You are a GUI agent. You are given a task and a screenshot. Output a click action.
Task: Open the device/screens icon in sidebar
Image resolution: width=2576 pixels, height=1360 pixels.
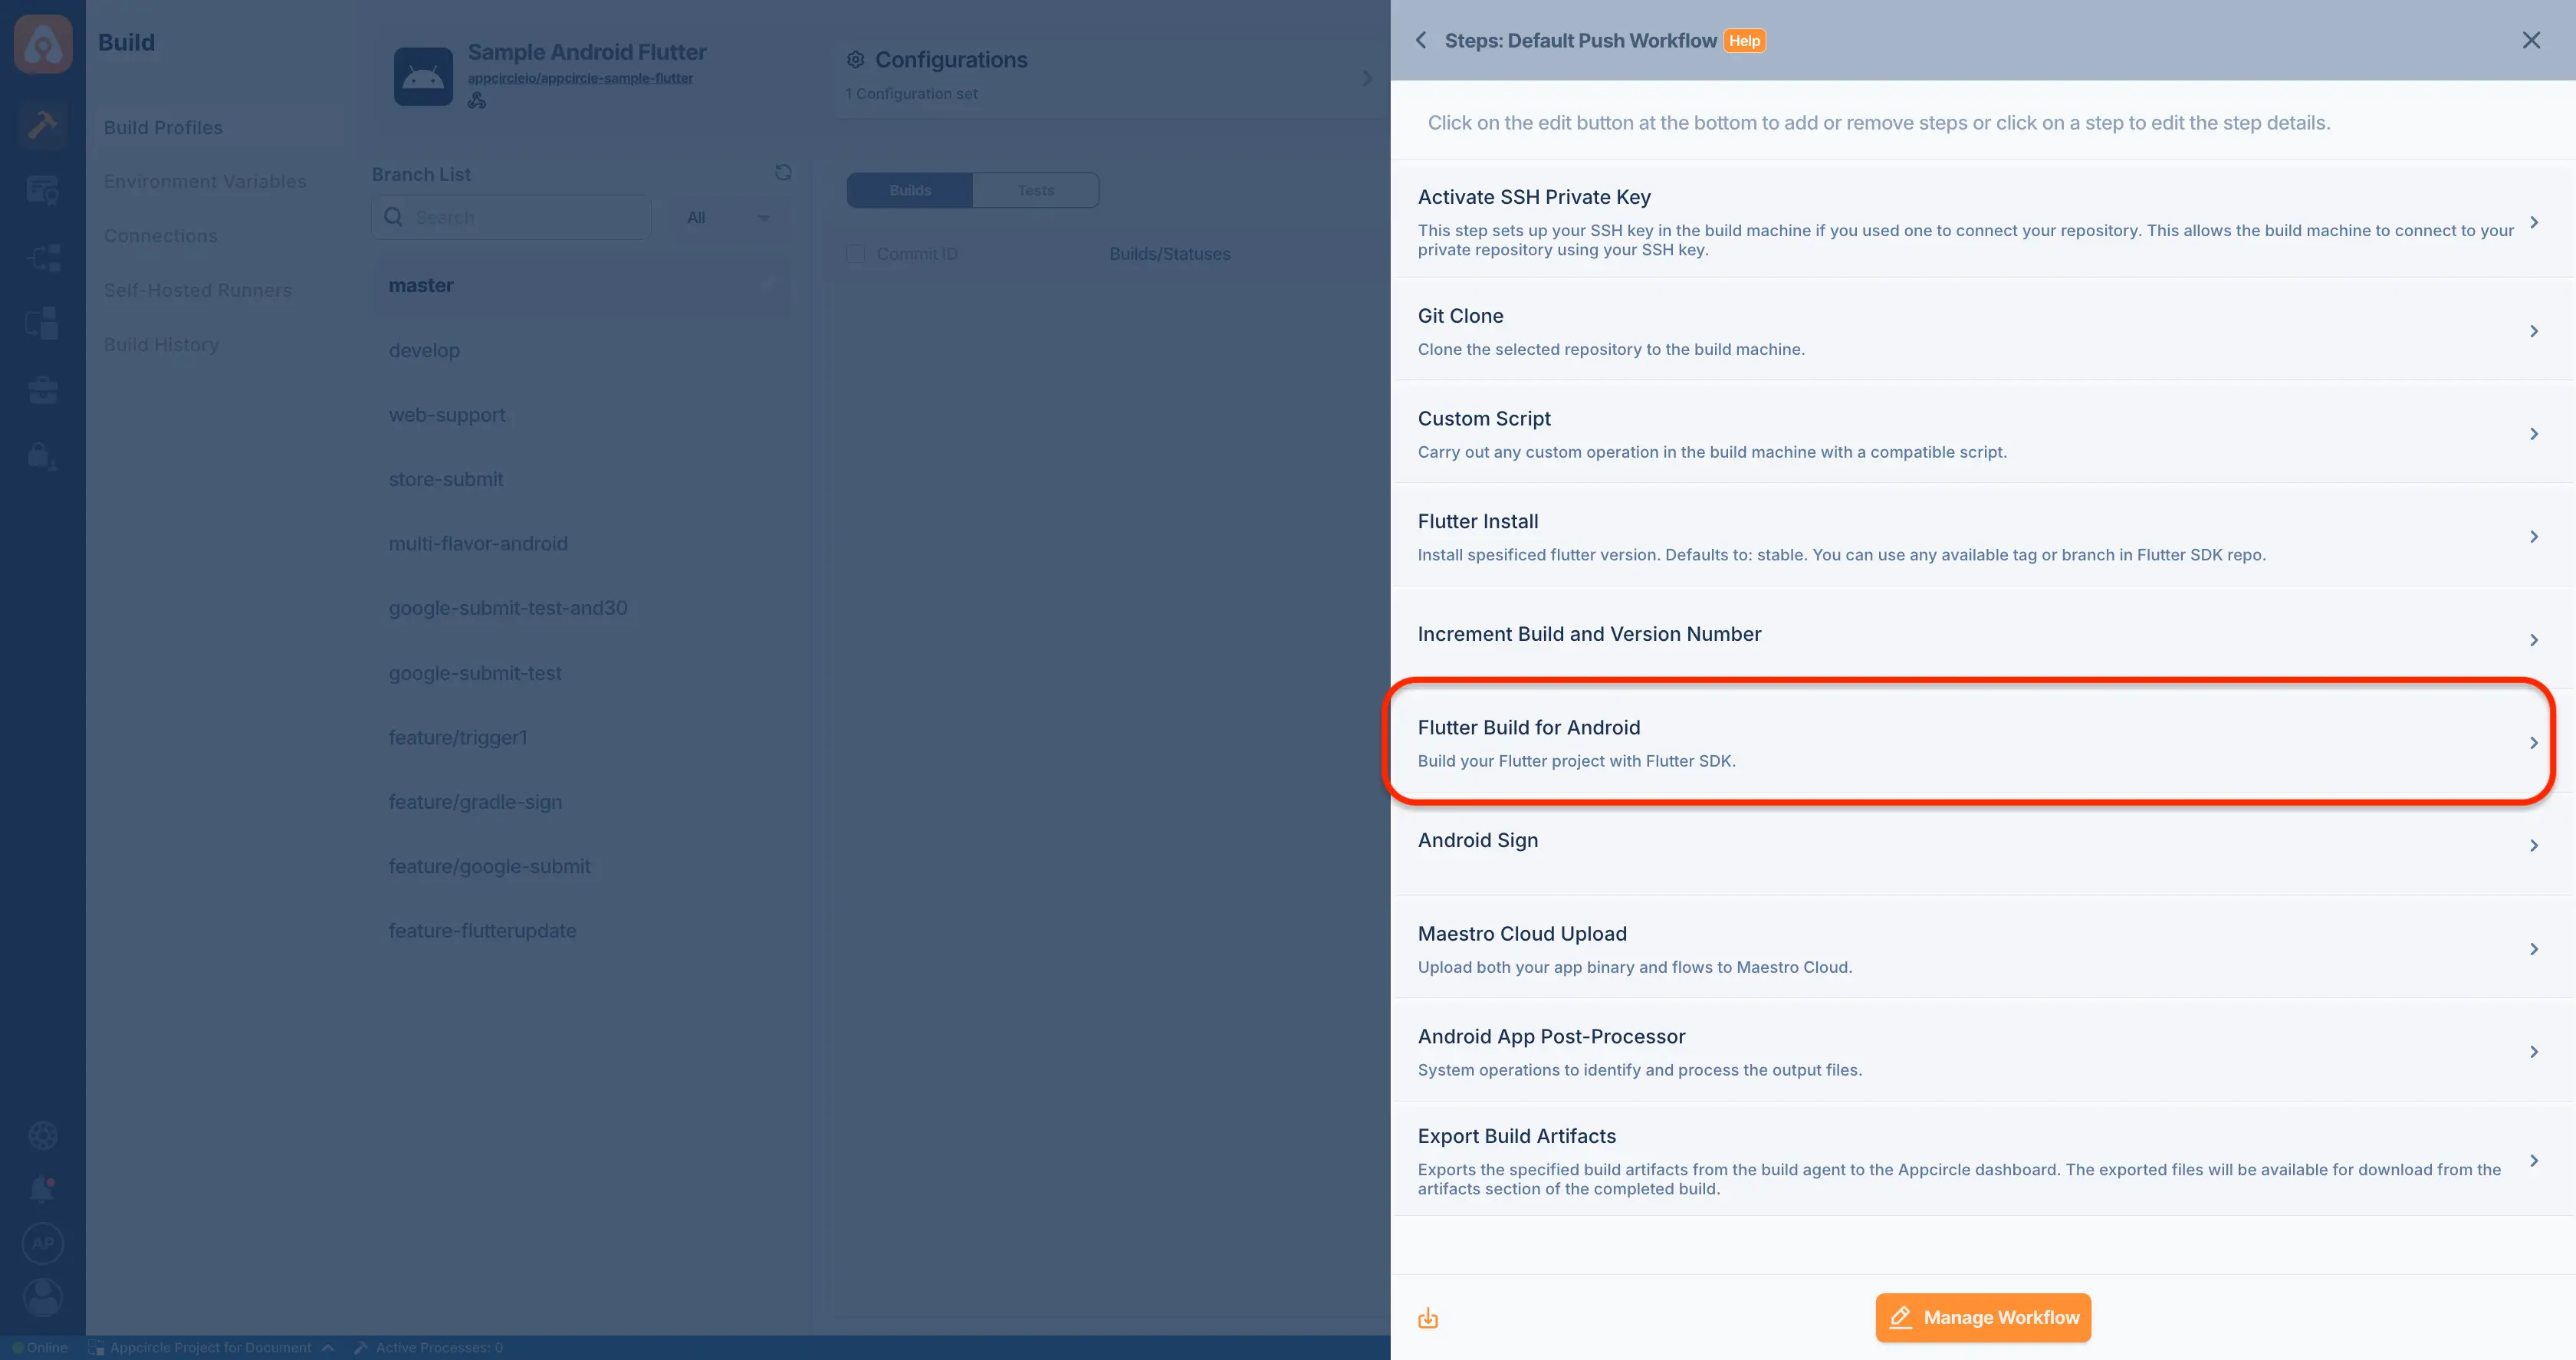tap(42, 323)
